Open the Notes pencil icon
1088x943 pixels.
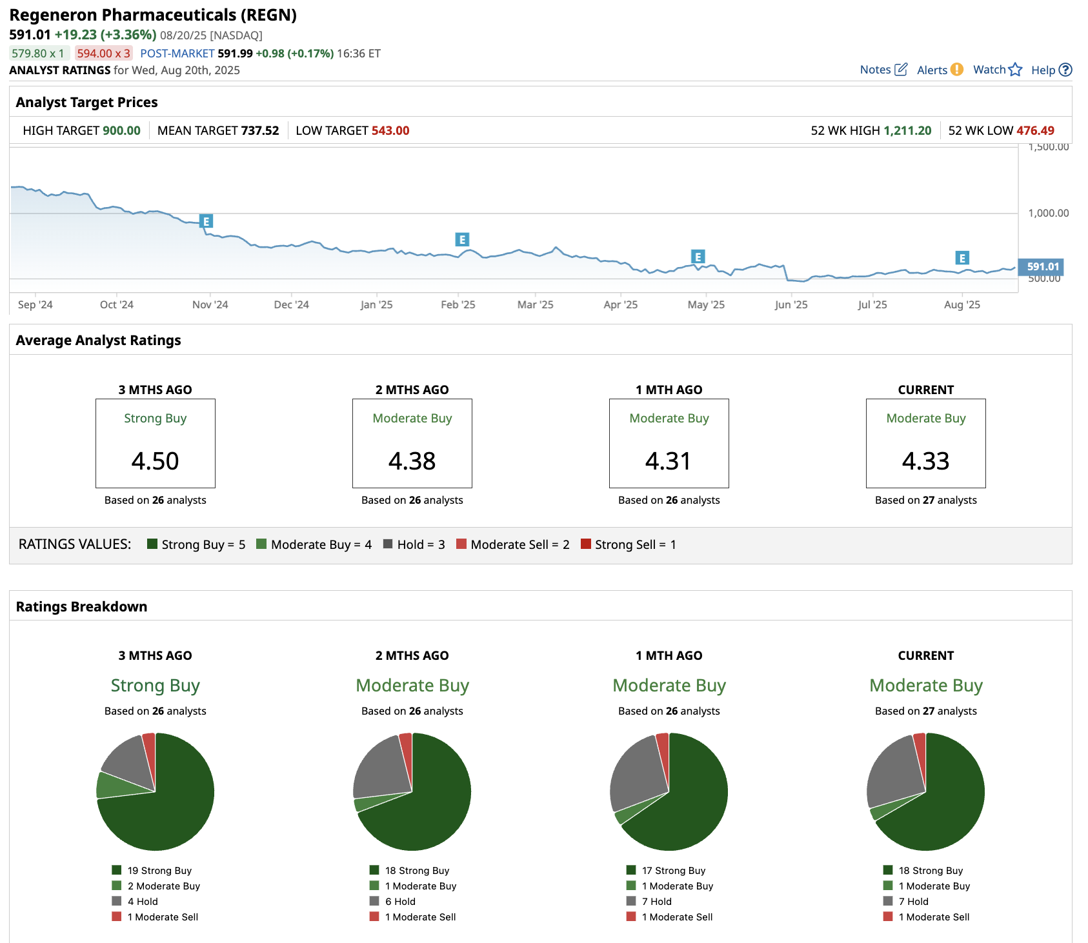click(901, 69)
